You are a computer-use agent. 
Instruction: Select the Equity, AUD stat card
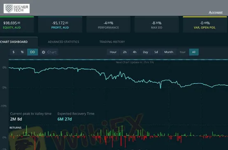pyautogui.click(x=17, y=24)
